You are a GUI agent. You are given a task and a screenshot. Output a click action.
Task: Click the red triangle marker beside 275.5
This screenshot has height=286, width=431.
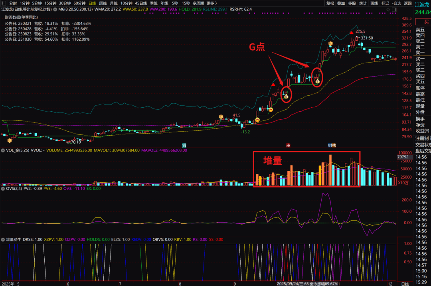352,33
